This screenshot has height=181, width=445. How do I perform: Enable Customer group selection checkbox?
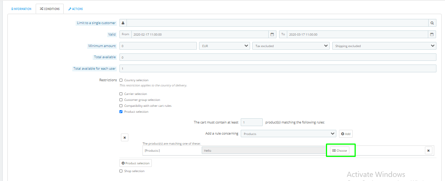pyautogui.click(x=121, y=100)
